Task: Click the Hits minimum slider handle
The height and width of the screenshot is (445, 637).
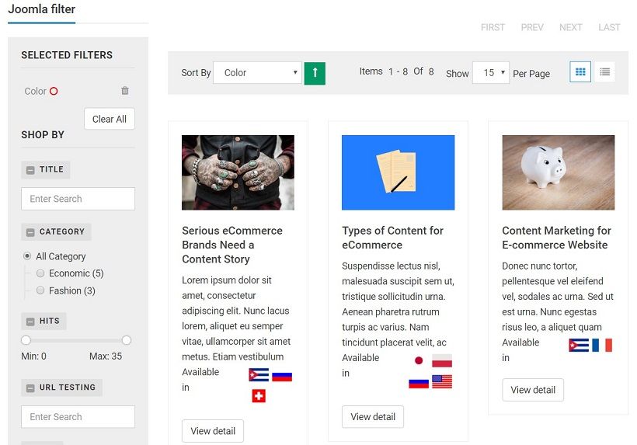Action: click(26, 340)
